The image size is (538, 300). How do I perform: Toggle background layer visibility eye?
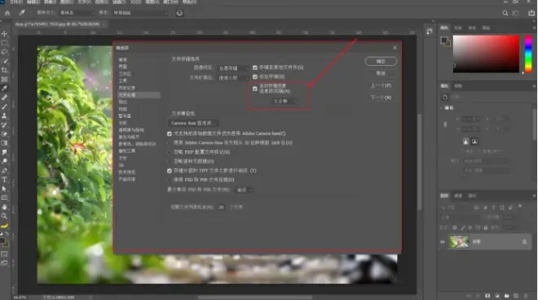(x=443, y=241)
